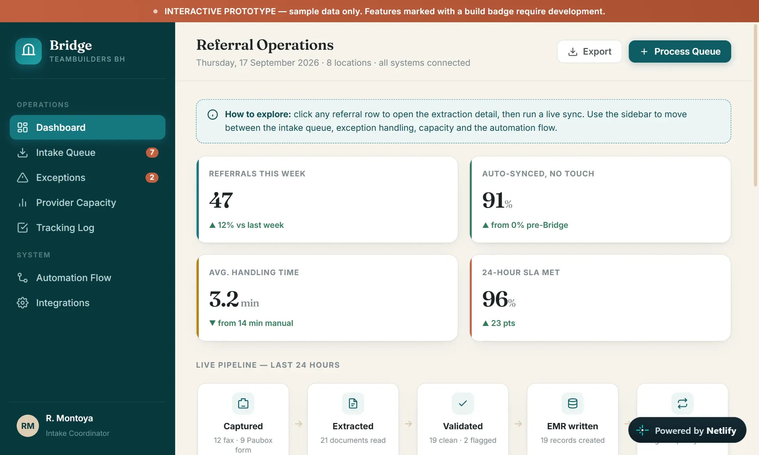Click the Automation Flow branch icon
Viewport: 759px width, 455px height.
pos(23,278)
